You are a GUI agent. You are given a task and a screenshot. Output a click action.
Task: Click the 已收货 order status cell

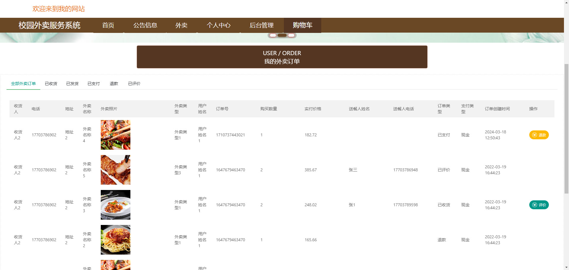click(444, 205)
